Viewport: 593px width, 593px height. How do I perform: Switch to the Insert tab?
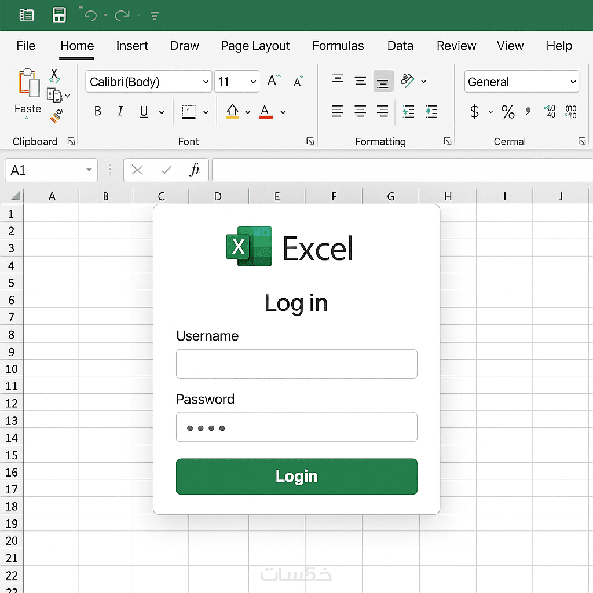pos(132,46)
